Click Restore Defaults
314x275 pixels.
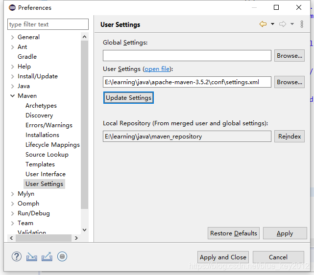point(234,233)
